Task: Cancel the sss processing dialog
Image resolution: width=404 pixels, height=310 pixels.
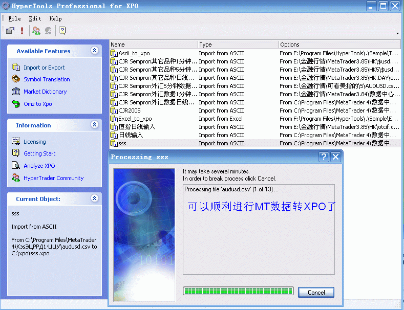Action: click(x=316, y=293)
